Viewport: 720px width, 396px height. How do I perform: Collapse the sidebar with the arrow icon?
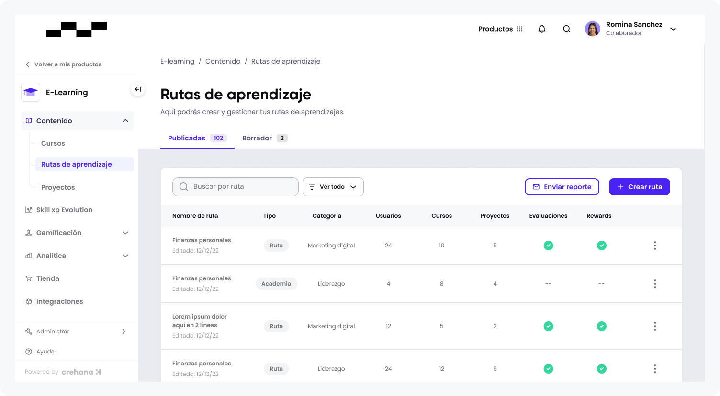(x=138, y=89)
